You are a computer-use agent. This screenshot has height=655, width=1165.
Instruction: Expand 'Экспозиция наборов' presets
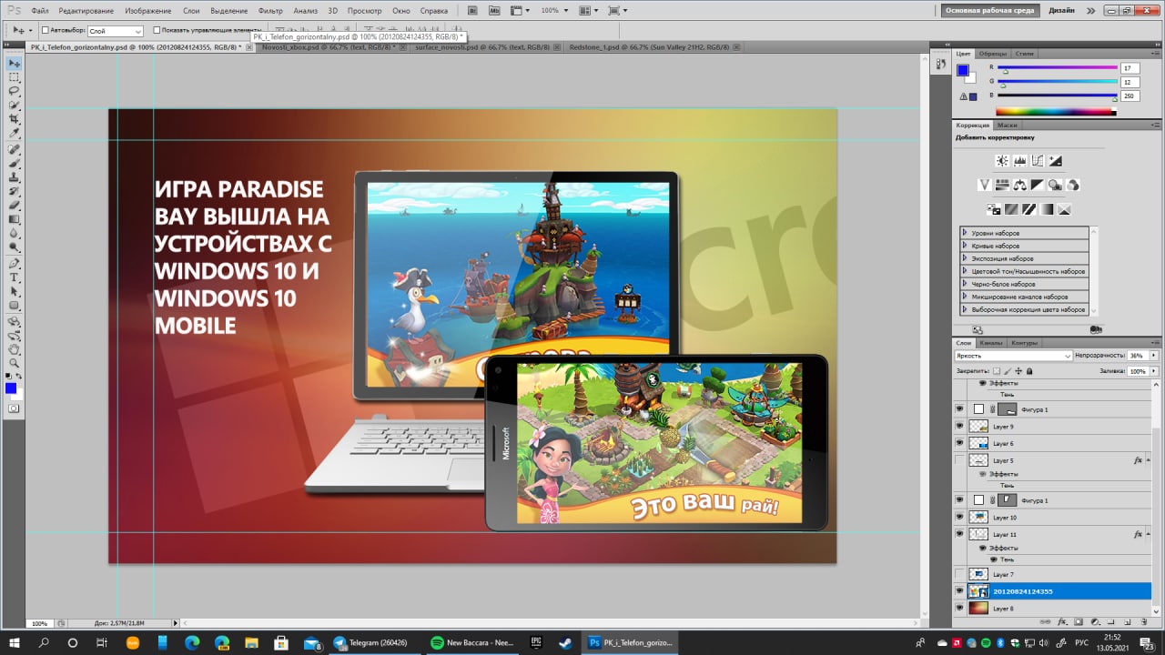(x=965, y=258)
